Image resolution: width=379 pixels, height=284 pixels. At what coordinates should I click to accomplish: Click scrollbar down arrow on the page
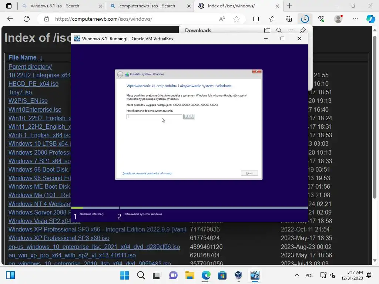pos(375,261)
